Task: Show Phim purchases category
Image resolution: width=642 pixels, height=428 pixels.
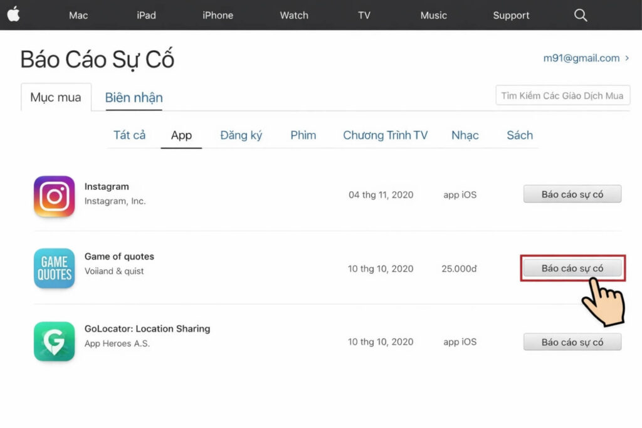Action: tap(303, 135)
